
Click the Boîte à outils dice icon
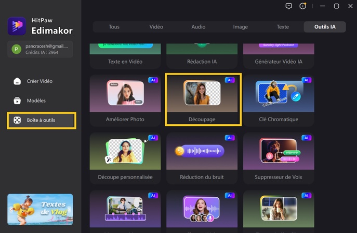pos(17,120)
